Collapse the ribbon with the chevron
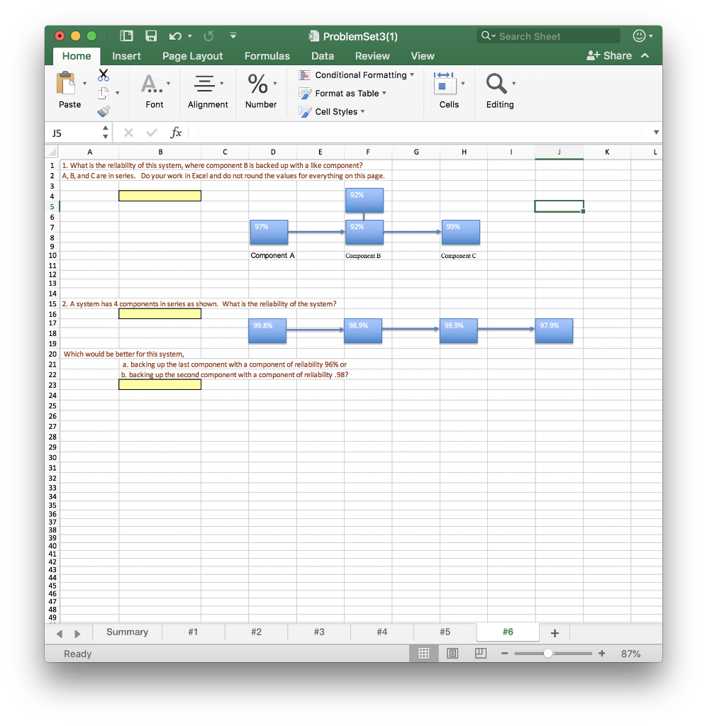707x726 pixels. coord(645,55)
